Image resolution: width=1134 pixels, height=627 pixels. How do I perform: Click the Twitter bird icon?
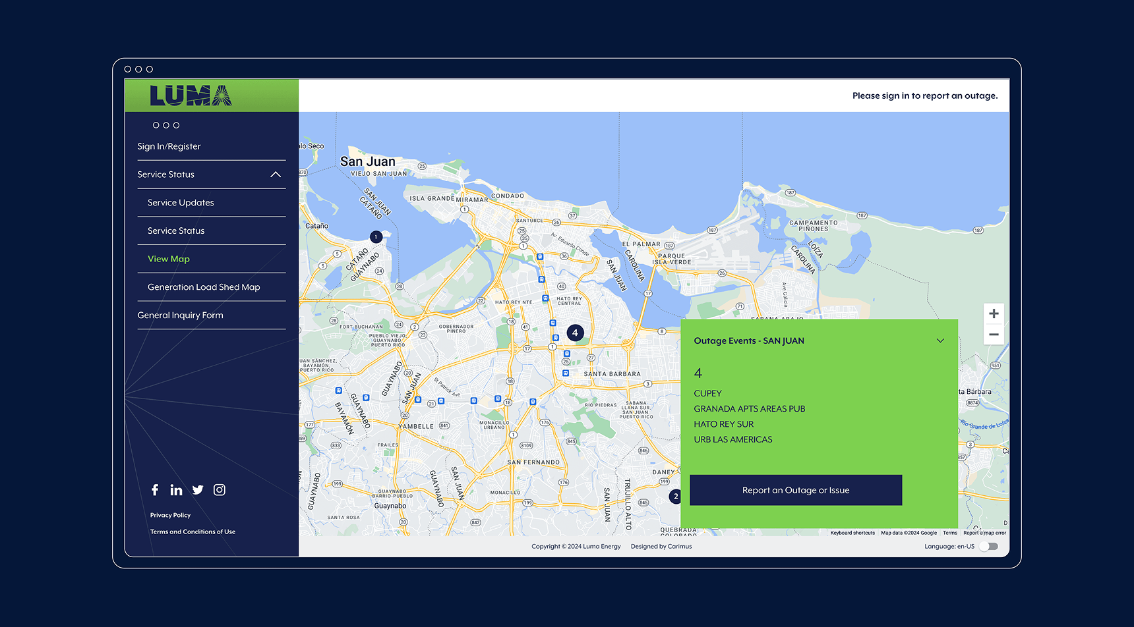(x=198, y=490)
